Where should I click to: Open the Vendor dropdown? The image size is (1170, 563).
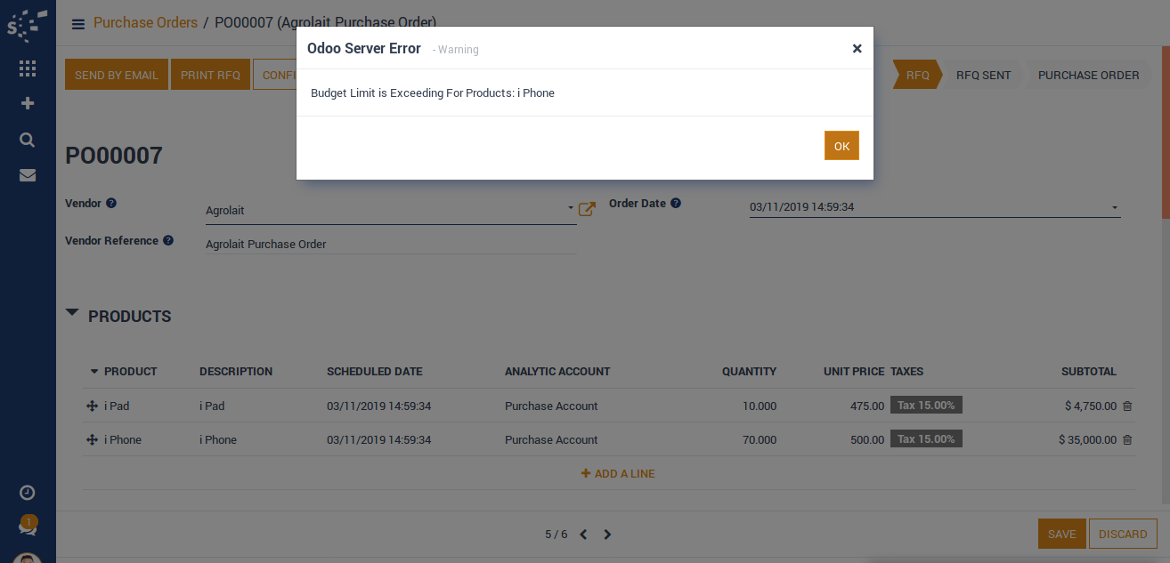tap(570, 209)
